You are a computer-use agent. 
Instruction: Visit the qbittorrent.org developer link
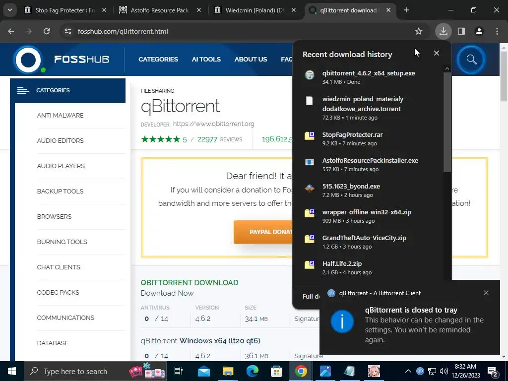tap(213, 124)
